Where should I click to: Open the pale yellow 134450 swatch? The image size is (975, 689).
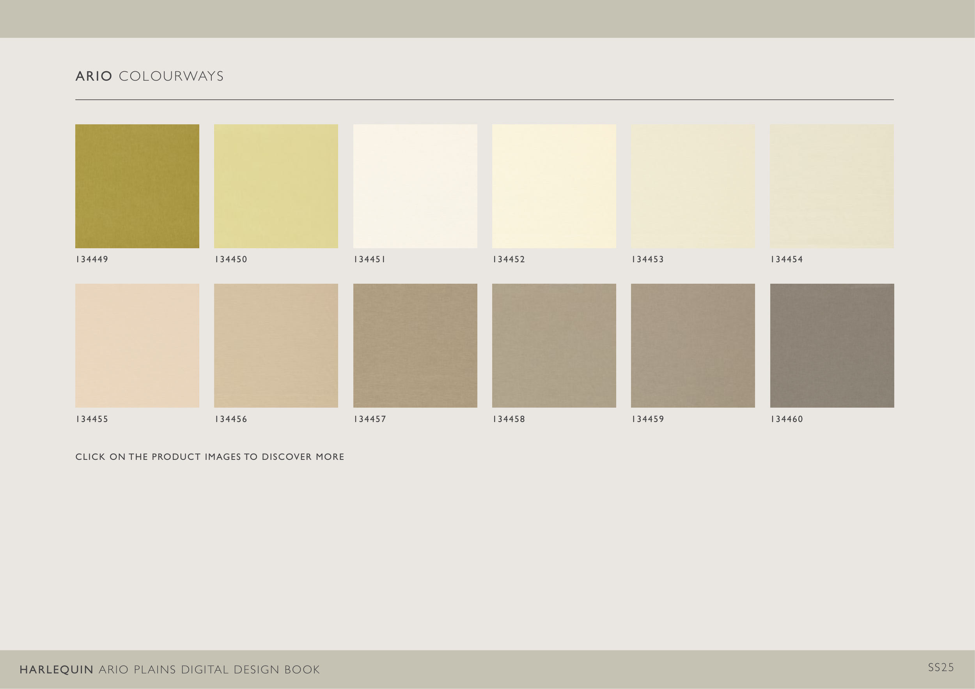[276, 186]
